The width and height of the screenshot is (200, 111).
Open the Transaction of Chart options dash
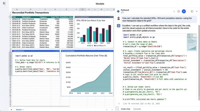pyautogui.click(x=112, y=17)
